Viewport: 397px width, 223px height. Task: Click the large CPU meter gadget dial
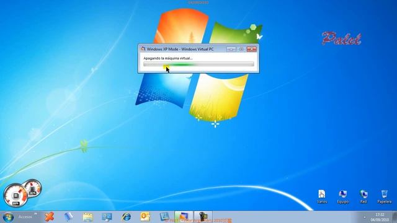(x=15, y=196)
